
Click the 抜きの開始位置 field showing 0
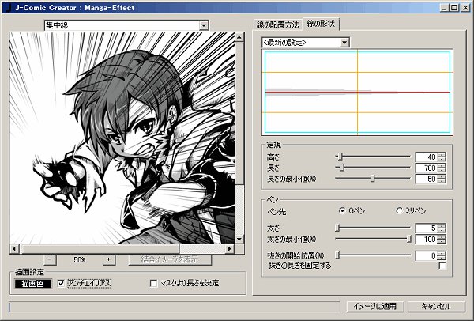tap(426, 256)
